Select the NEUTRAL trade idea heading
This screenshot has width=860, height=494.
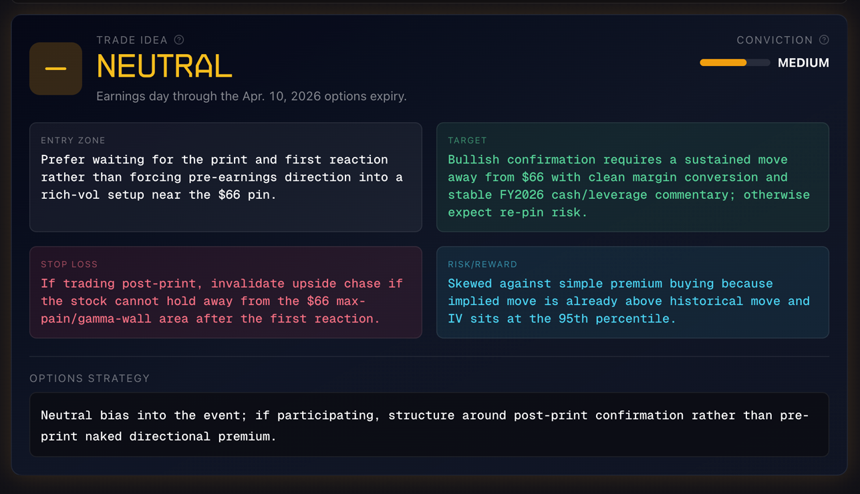point(164,67)
